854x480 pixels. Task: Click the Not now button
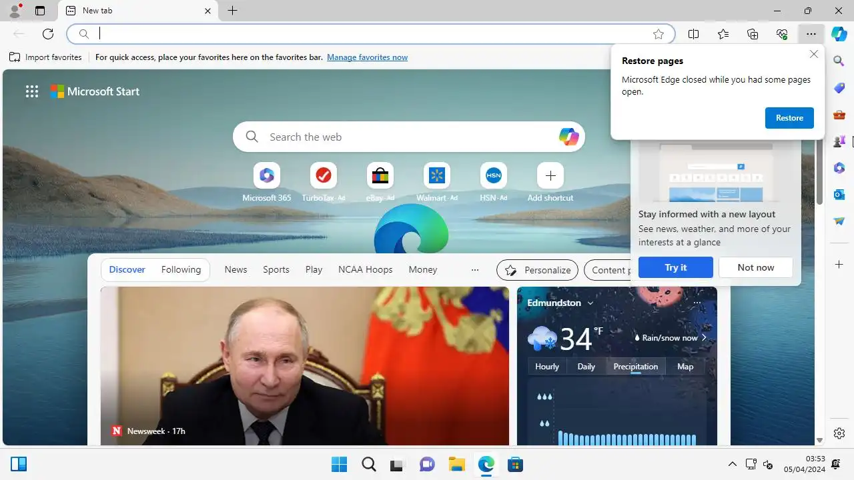[x=756, y=267]
